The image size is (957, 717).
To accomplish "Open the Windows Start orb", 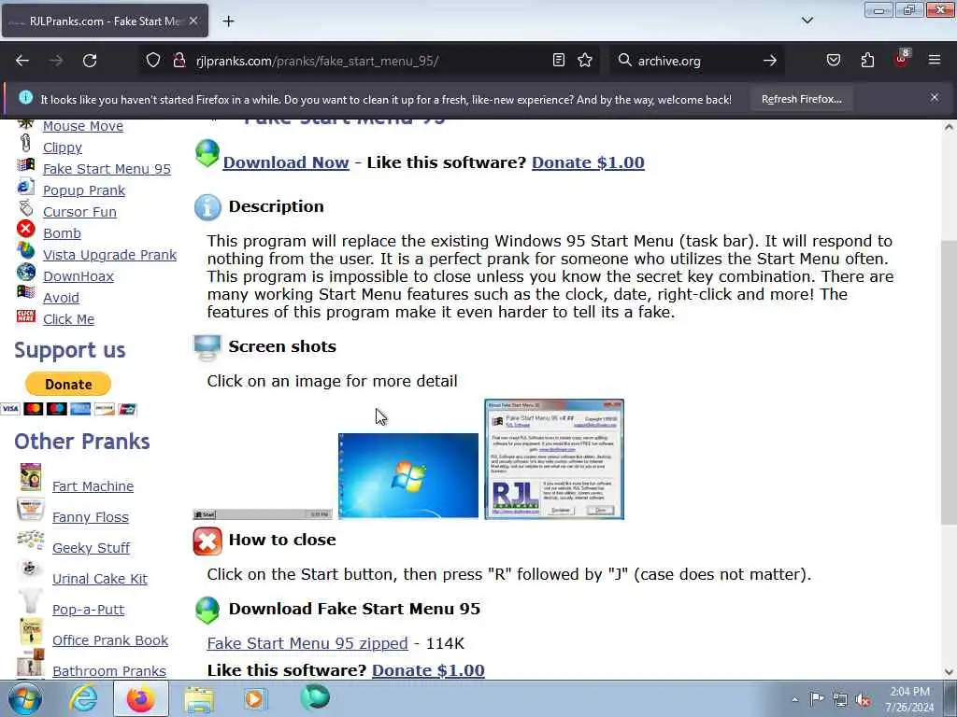I will point(25,699).
